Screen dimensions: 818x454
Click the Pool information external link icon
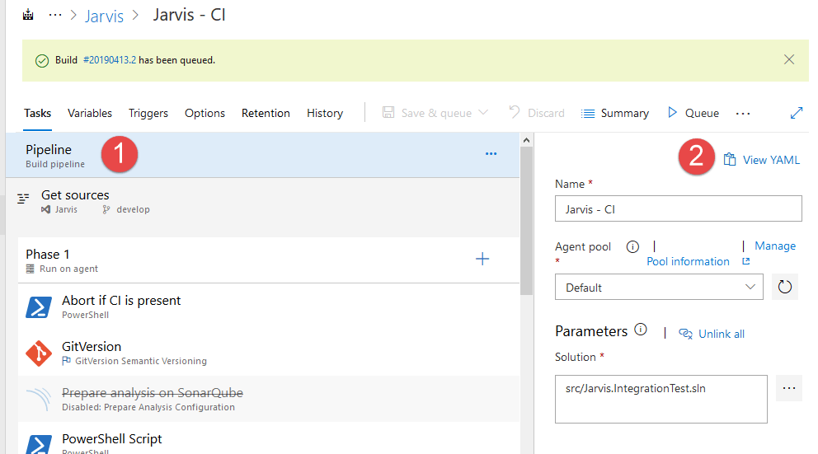pyautogui.click(x=746, y=261)
